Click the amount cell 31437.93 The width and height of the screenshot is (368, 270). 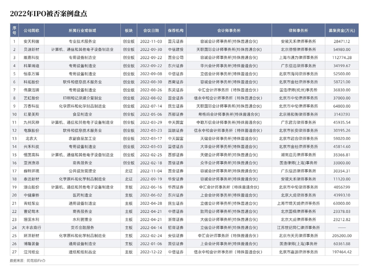[x=342, y=114]
